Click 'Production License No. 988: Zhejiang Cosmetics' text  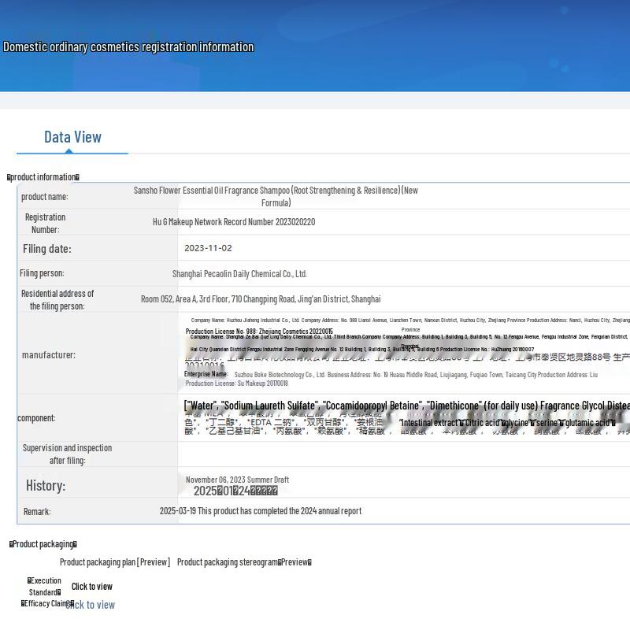(x=259, y=332)
